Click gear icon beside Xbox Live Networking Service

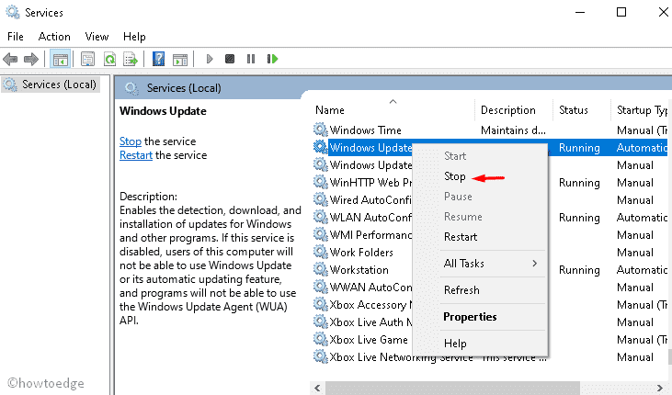click(x=320, y=356)
